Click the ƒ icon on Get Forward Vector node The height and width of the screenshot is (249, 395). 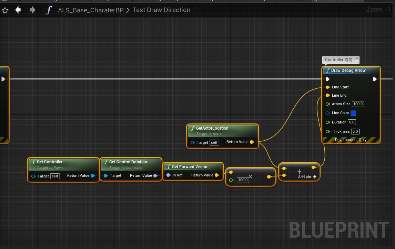click(x=168, y=166)
